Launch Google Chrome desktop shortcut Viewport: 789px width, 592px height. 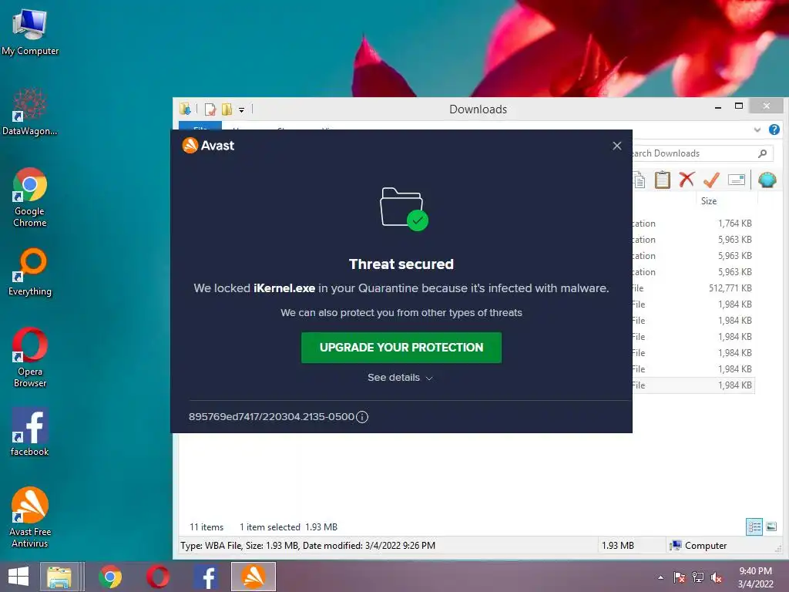(x=30, y=197)
